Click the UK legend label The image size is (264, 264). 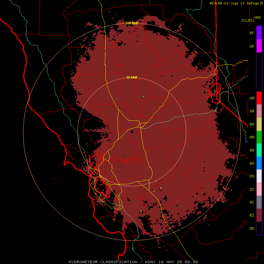252,46
